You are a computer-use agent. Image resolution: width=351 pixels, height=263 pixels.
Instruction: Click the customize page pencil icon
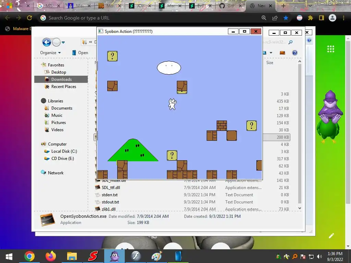pyautogui.click(x=331, y=236)
